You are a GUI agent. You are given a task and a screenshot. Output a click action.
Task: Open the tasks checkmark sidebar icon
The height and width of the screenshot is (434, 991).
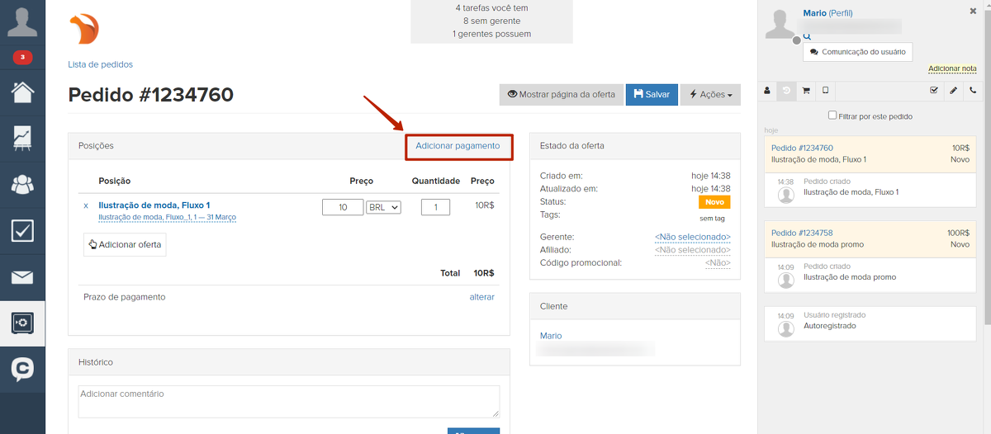22,230
